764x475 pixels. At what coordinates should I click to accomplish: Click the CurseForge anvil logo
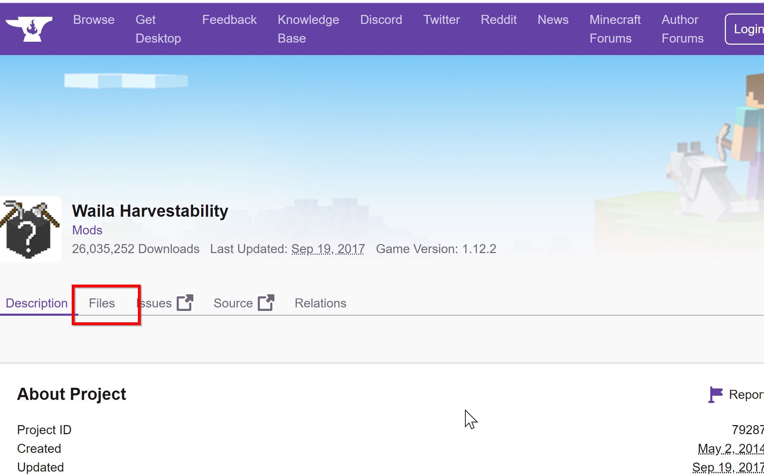pos(29,29)
